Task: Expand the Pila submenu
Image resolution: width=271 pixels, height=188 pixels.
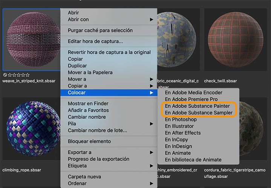Action: pos(109,124)
